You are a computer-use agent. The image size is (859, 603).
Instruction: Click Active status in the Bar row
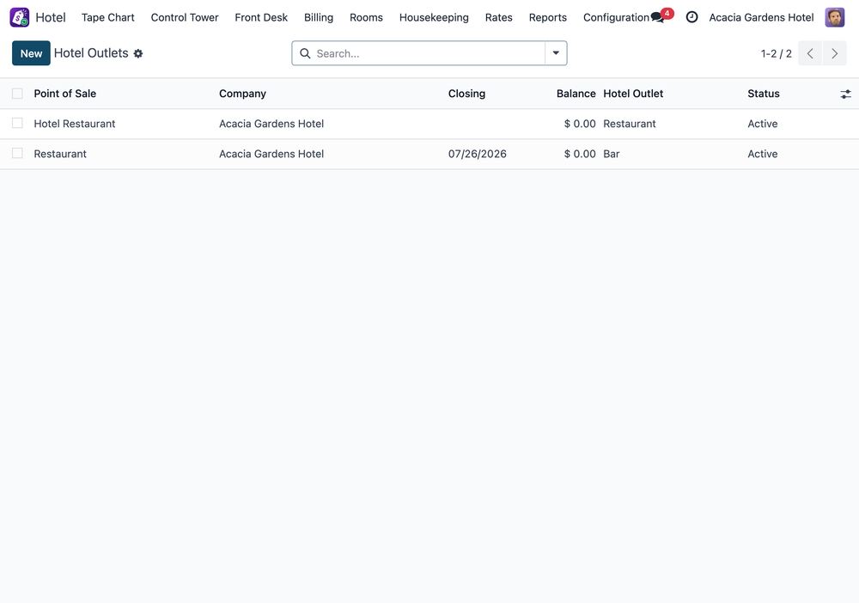[763, 154]
